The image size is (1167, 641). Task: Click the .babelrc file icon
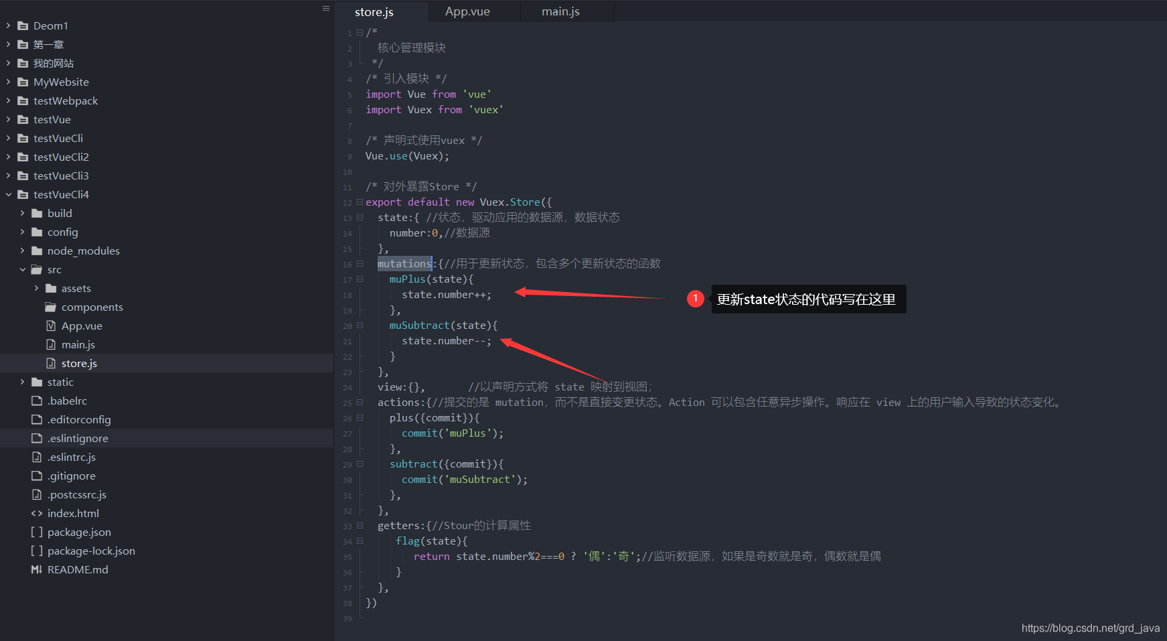[37, 401]
